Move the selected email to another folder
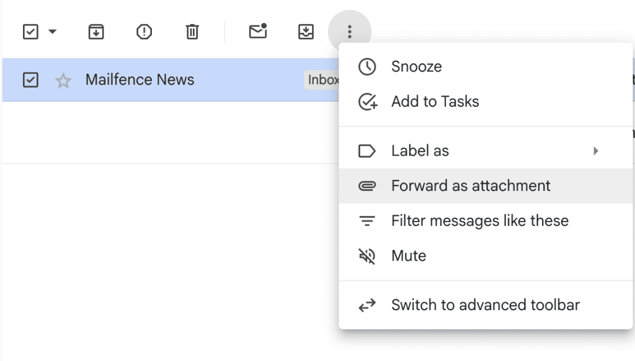This screenshot has height=361, width=635. pyautogui.click(x=305, y=31)
